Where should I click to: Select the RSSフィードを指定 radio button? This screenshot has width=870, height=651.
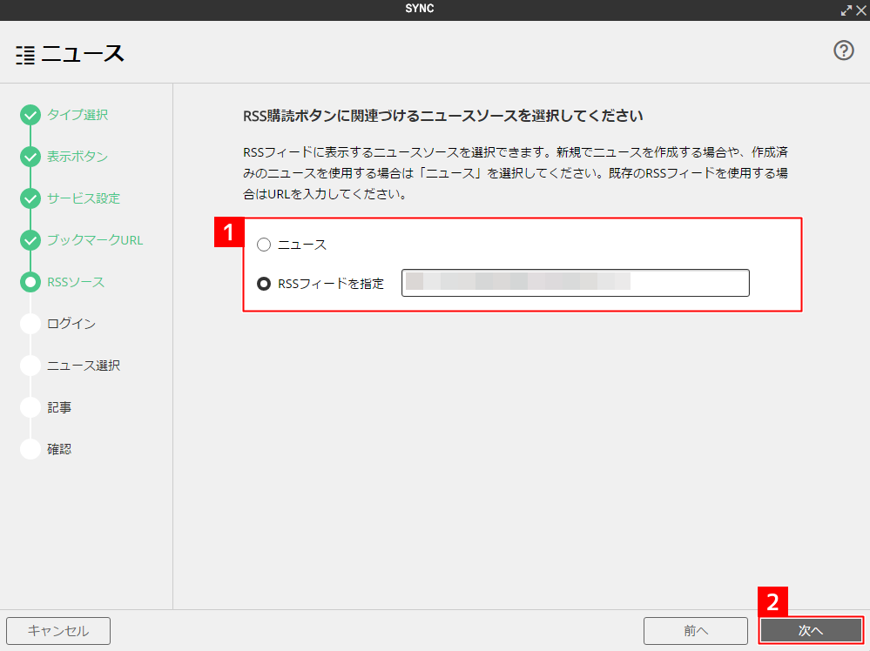(264, 284)
